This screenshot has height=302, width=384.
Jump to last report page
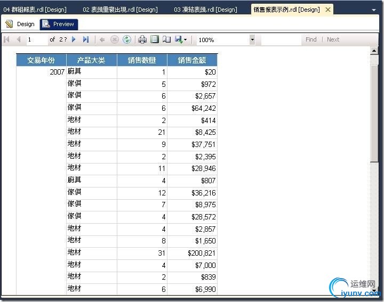(86, 39)
